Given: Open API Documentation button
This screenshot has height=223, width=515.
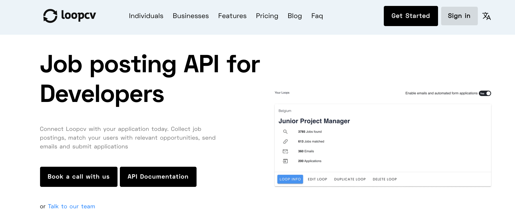Looking at the screenshot, I should click(158, 177).
